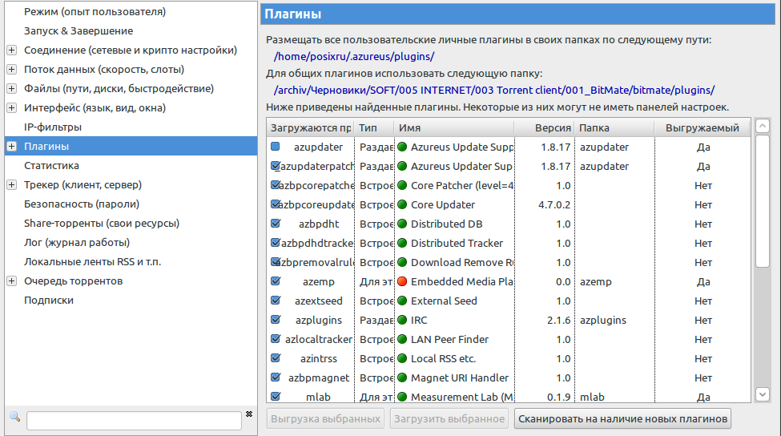Click the Загрузить выбранное button

coord(449,418)
